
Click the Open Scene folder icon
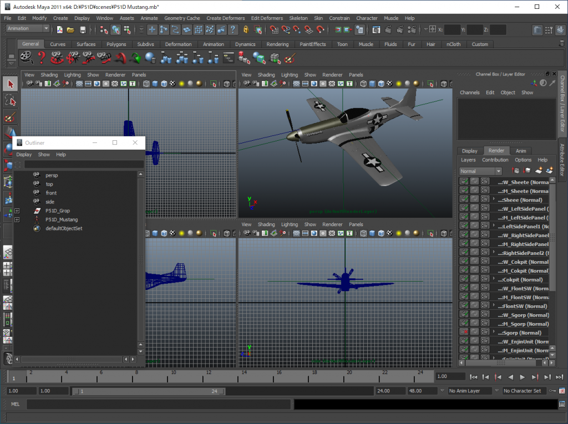click(x=70, y=30)
